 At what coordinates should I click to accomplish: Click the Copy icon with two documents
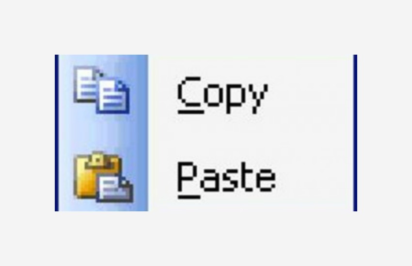[101, 90]
